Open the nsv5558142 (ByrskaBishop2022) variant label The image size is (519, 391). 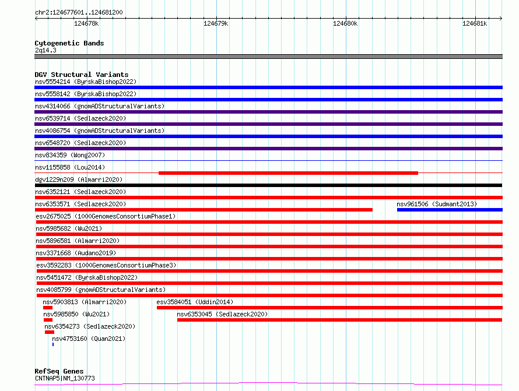tap(86, 94)
